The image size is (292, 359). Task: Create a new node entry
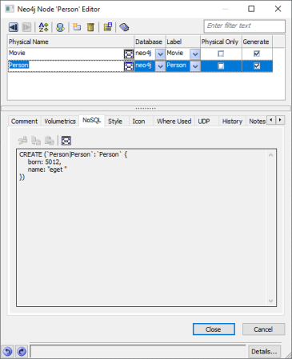tap(77, 27)
